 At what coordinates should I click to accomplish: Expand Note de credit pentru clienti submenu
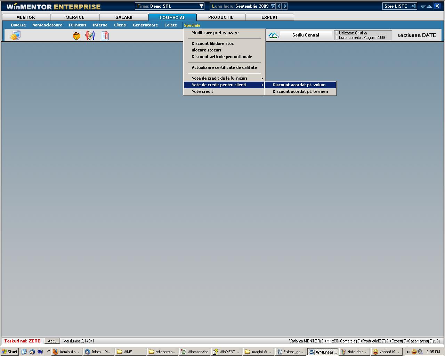pyautogui.click(x=224, y=85)
